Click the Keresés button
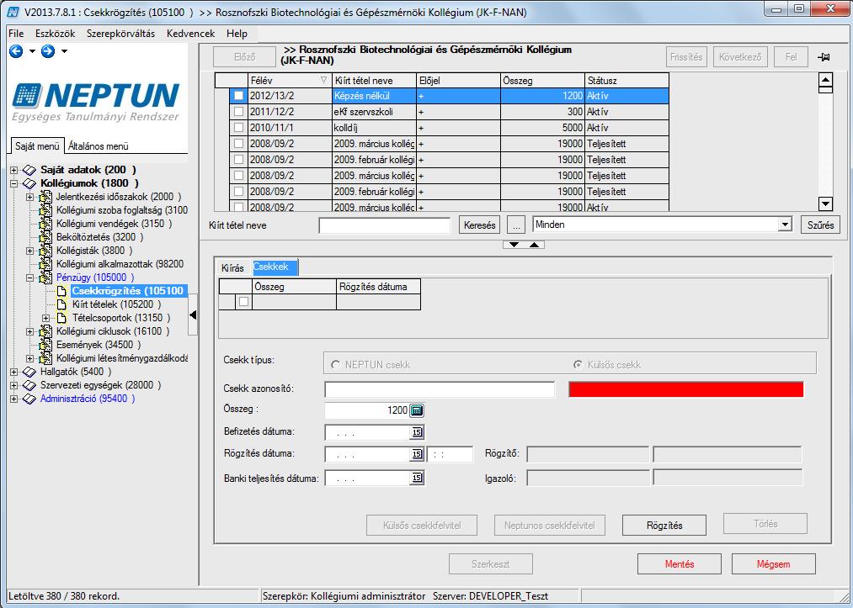The height and width of the screenshot is (608, 853). [480, 225]
